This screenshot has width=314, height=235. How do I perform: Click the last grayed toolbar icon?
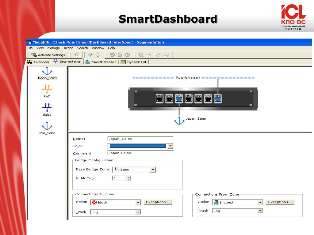tap(167, 55)
